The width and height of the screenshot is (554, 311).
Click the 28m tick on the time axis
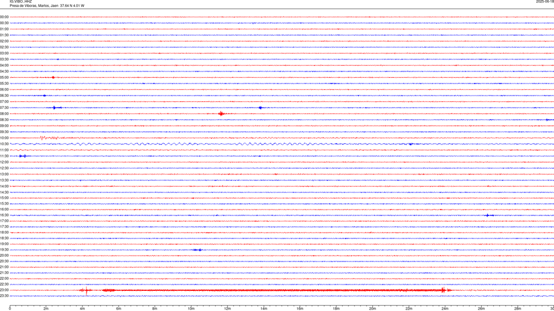click(518, 309)
